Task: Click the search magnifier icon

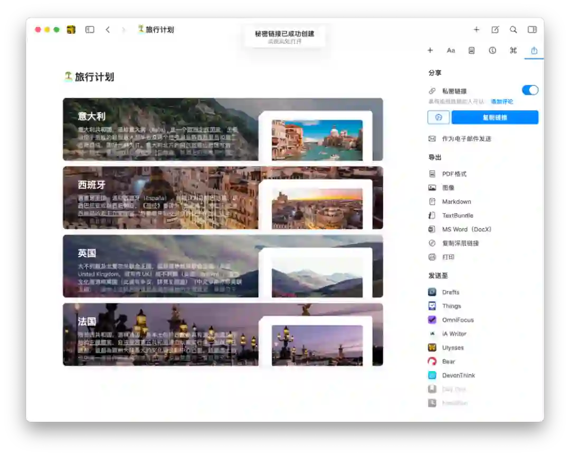Action: click(513, 30)
